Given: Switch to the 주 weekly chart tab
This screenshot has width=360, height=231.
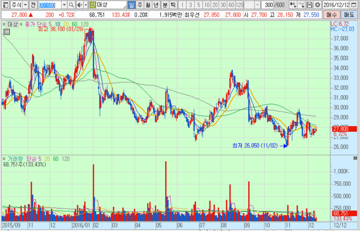Looking at the screenshot, I should tap(140, 5).
